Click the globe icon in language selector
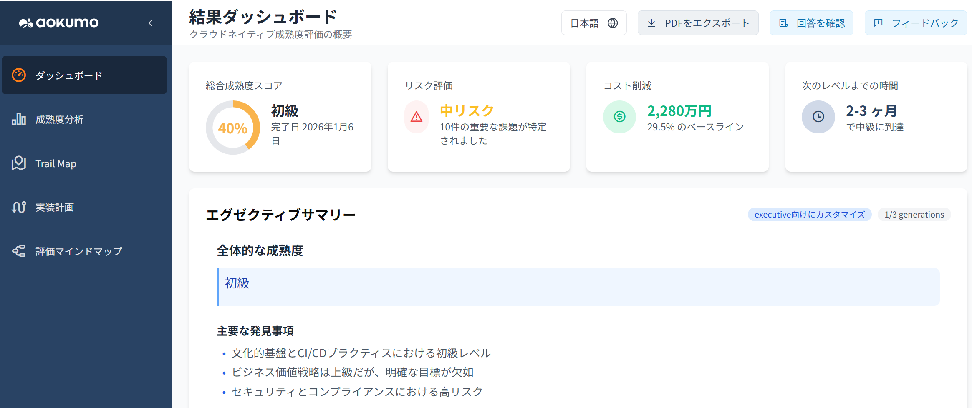 tap(613, 23)
